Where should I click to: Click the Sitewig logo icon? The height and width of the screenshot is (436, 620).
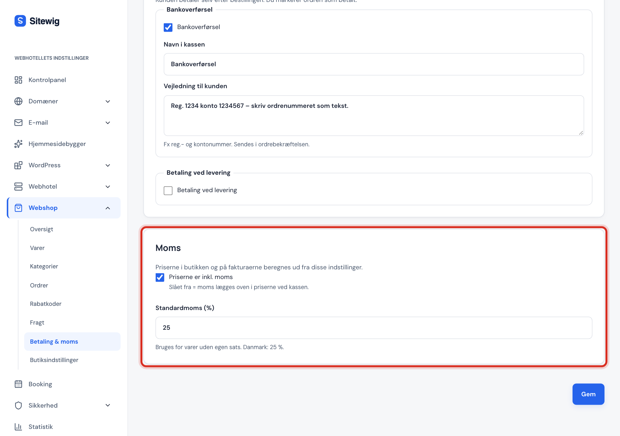click(x=20, y=21)
